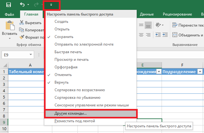Open filter dropdown on рождения column
The image size is (204, 133).
click(159, 72)
